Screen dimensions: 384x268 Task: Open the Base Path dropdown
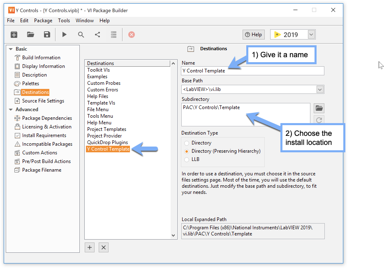click(320, 89)
